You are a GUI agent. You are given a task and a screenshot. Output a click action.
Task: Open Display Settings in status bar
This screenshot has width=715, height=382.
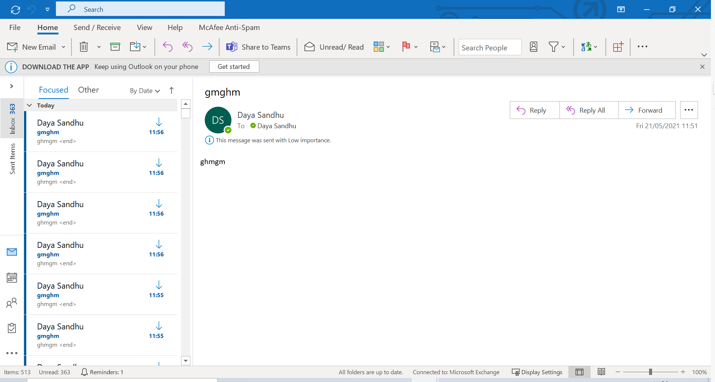coord(537,372)
